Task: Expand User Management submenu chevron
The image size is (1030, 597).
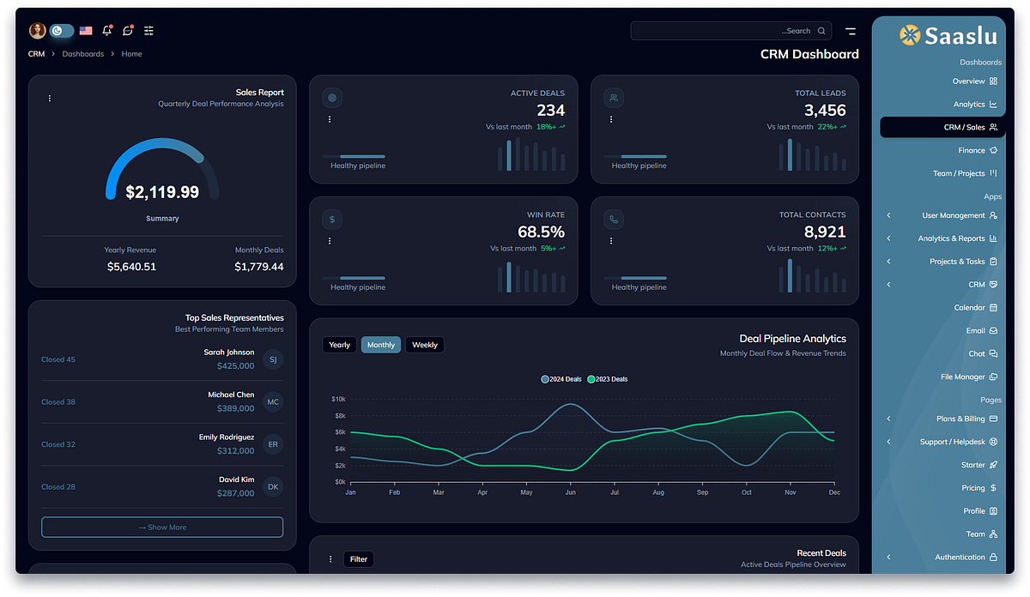Action: (x=888, y=216)
